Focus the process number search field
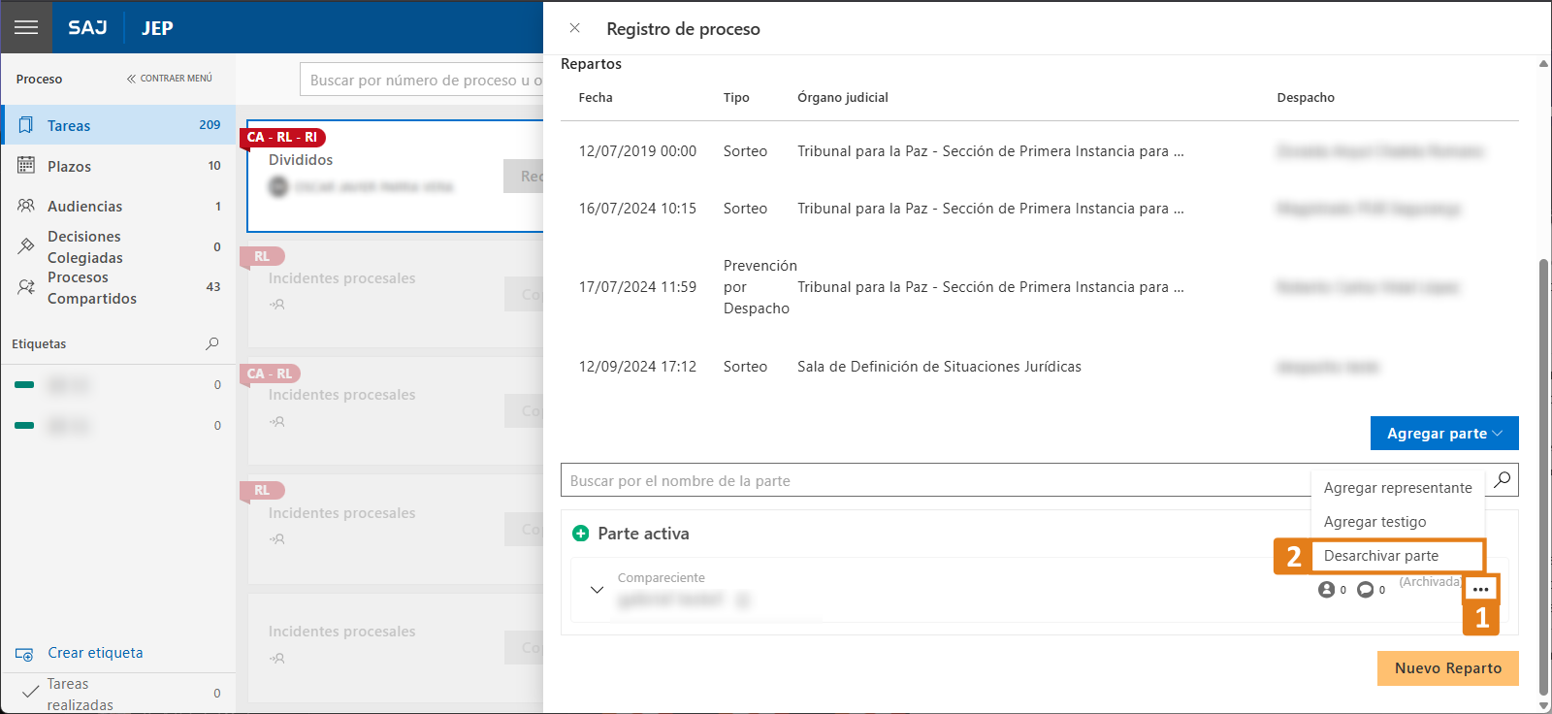The height and width of the screenshot is (714, 1552). pyautogui.click(x=422, y=81)
